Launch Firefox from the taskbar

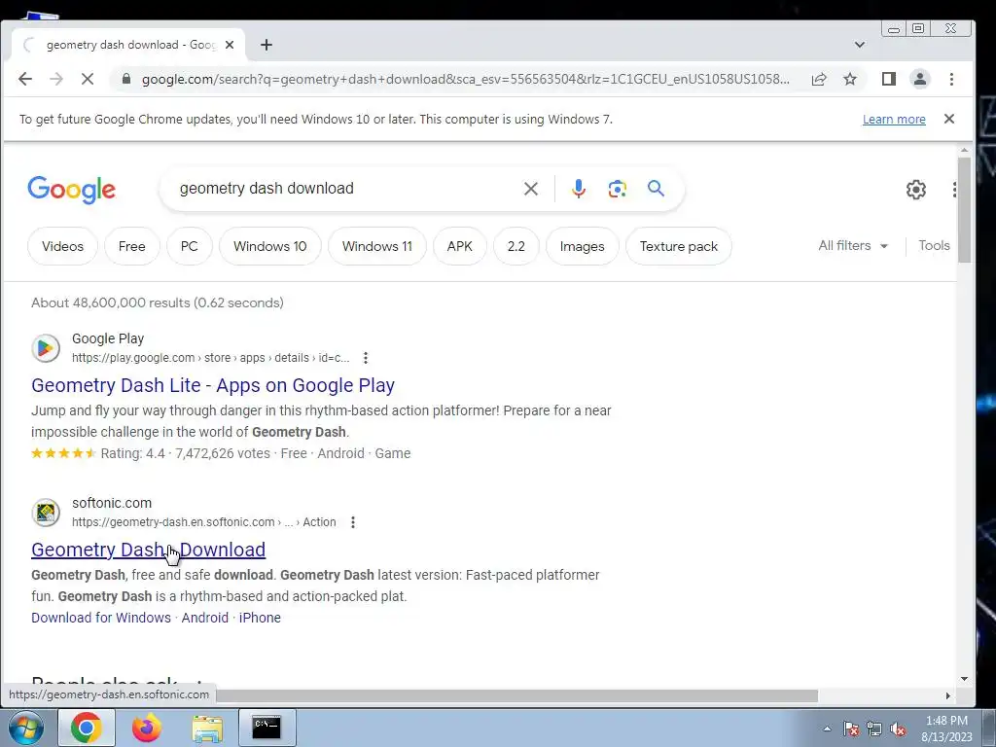pyautogui.click(x=146, y=728)
